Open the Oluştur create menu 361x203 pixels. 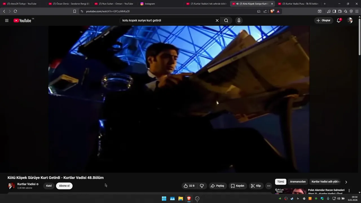click(323, 21)
